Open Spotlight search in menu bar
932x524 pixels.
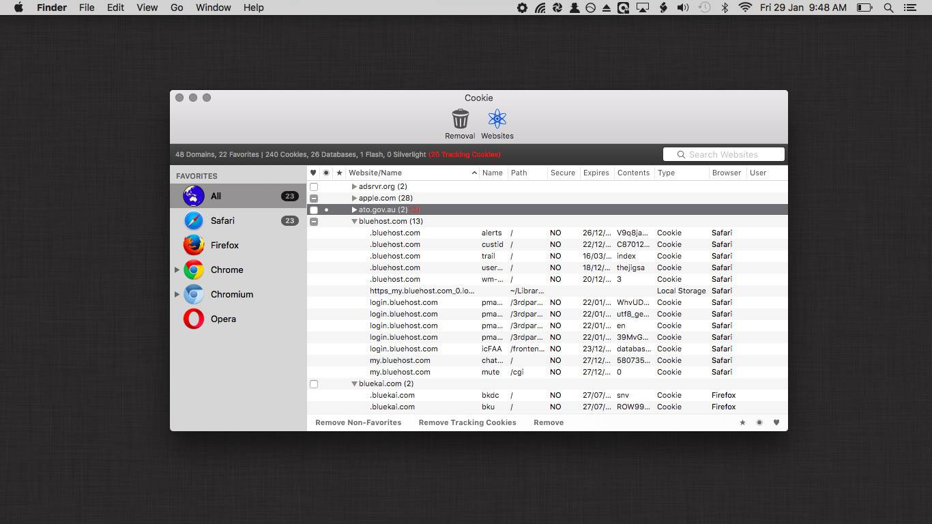tap(888, 8)
